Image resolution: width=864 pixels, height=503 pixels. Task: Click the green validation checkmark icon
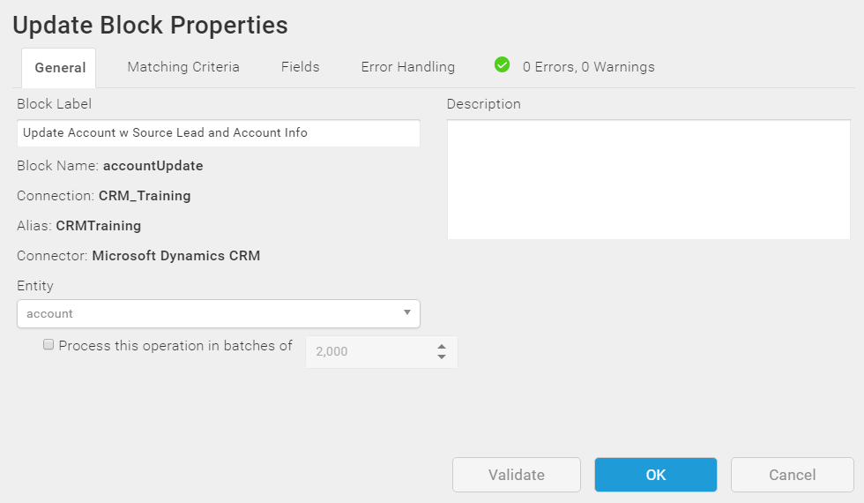(502, 65)
